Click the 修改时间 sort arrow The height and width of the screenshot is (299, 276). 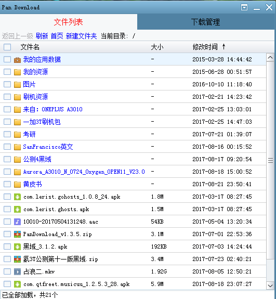pyautogui.click(x=224, y=46)
